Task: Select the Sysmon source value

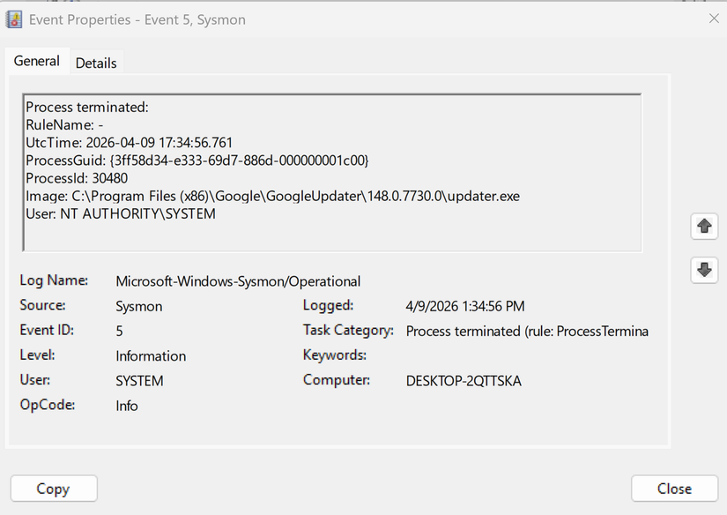Action: (x=137, y=305)
